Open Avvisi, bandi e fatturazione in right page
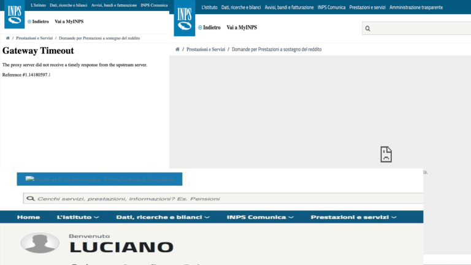The width and height of the screenshot is (471, 265). pyautogui.click(x=289, y=7)
